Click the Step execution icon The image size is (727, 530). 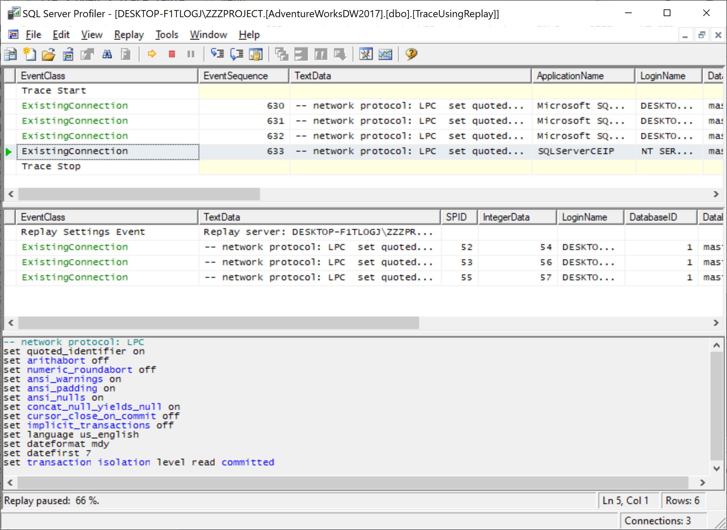pos(217,54)
